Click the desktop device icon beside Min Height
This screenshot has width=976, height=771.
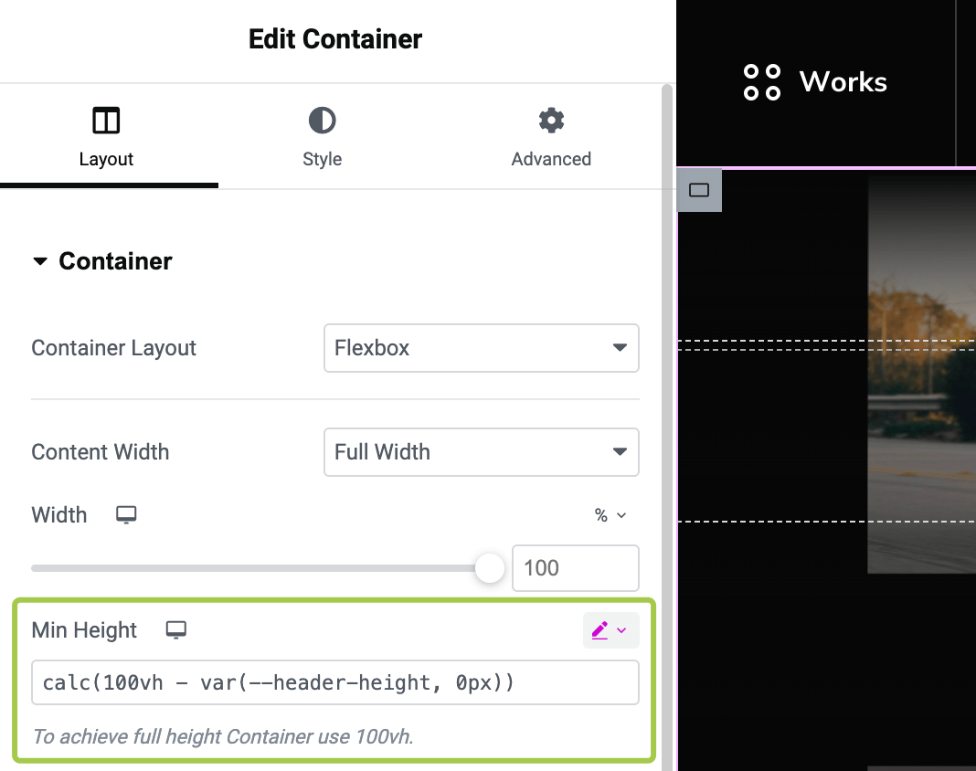(x=175, y=630)
